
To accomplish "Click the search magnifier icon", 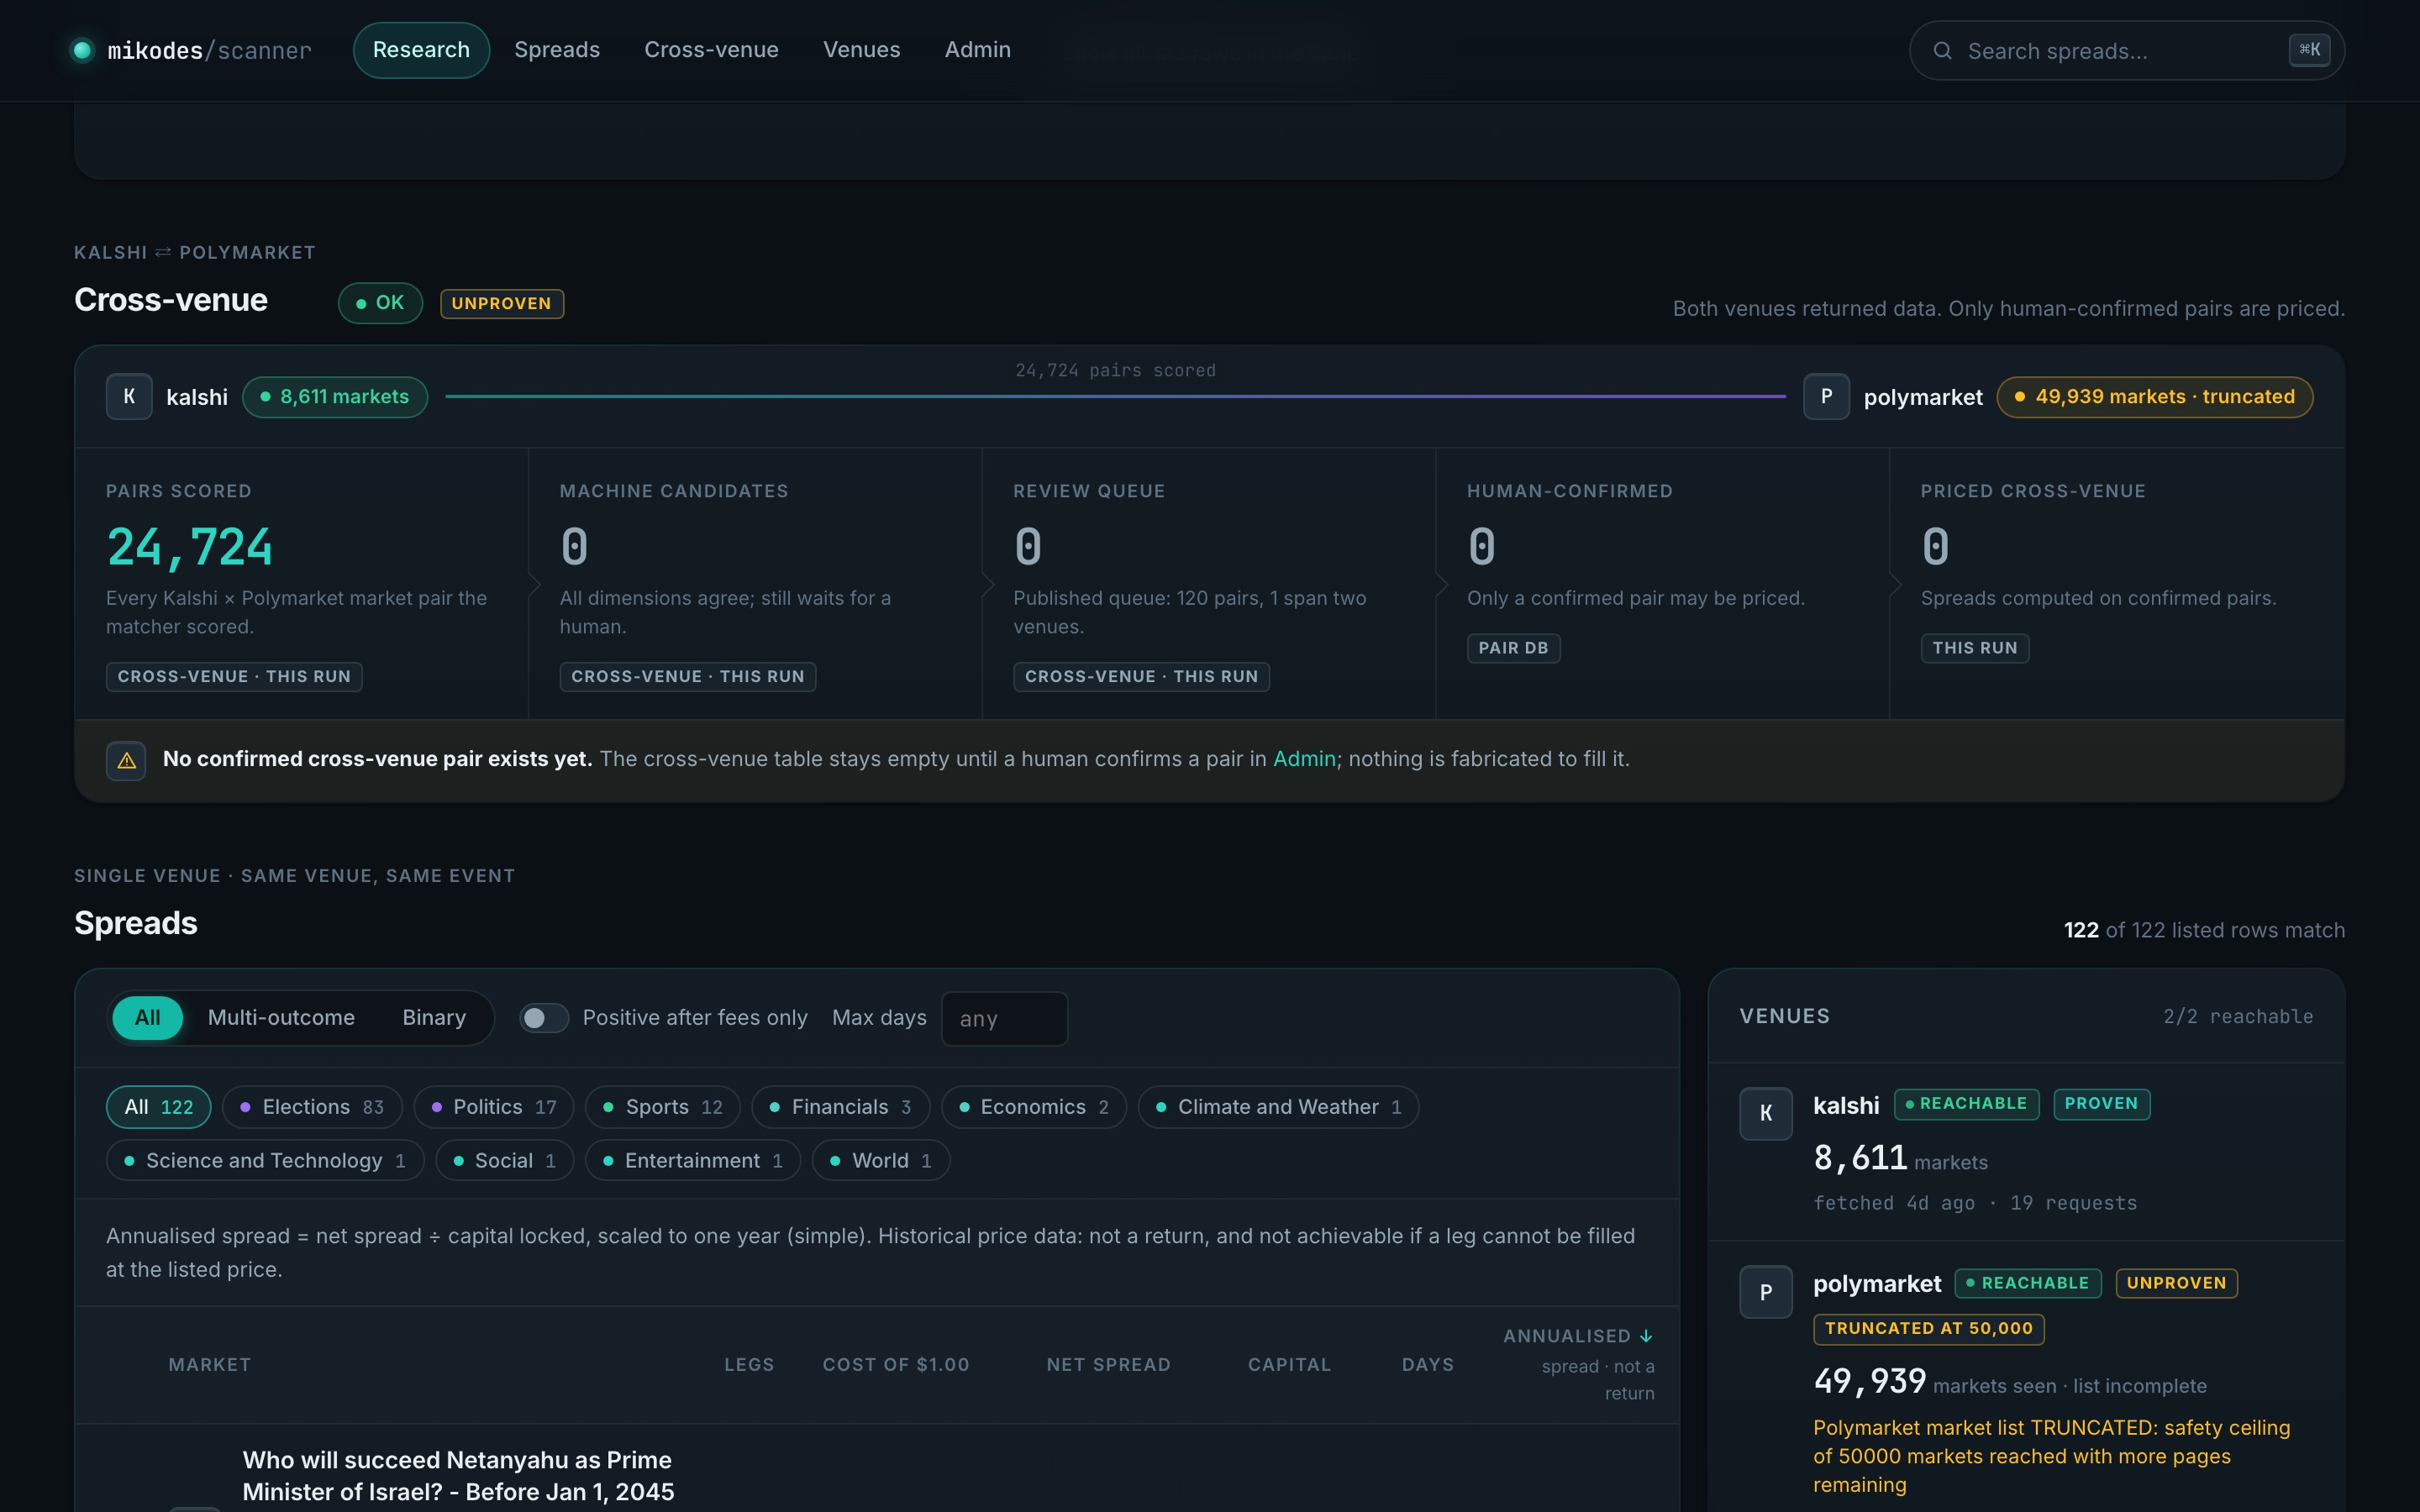I will 1942,51.
